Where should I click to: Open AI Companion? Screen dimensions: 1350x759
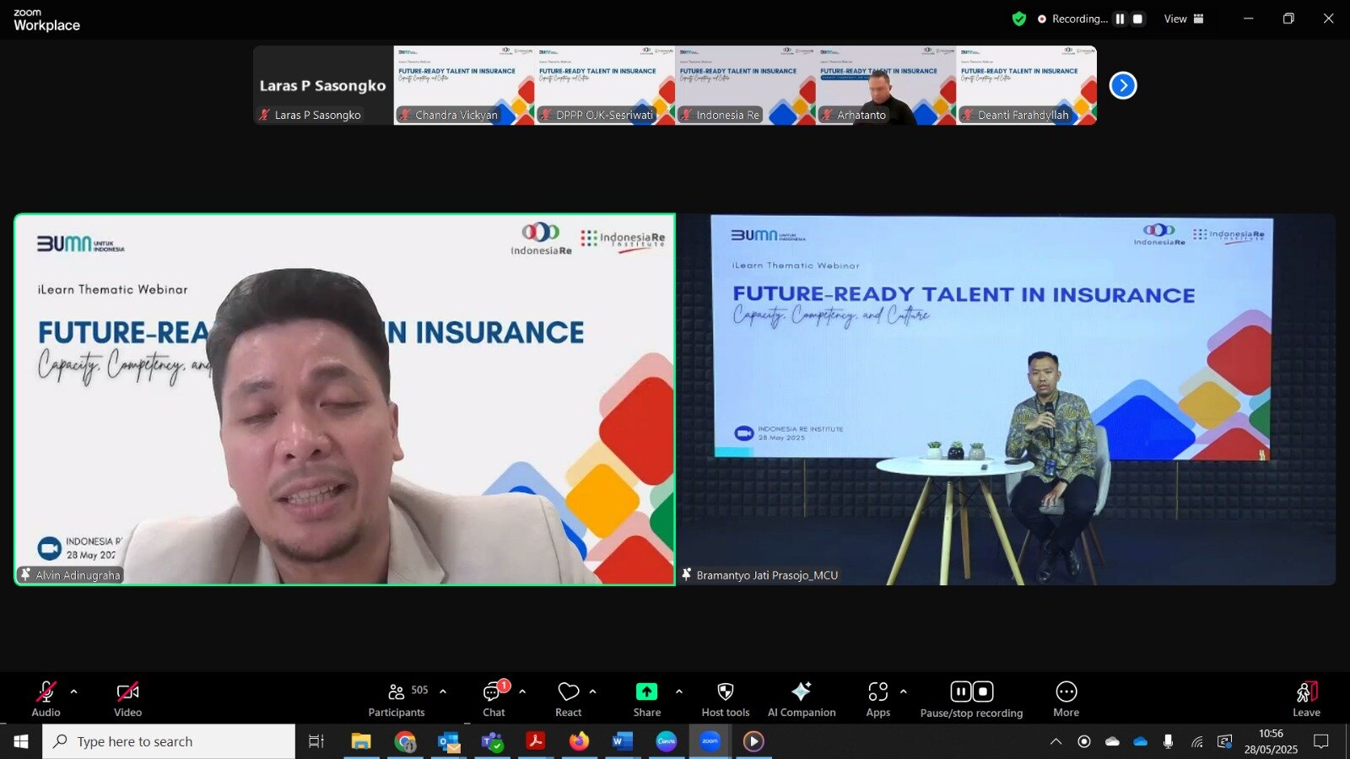pyautogui.click(x=801, y=699)
